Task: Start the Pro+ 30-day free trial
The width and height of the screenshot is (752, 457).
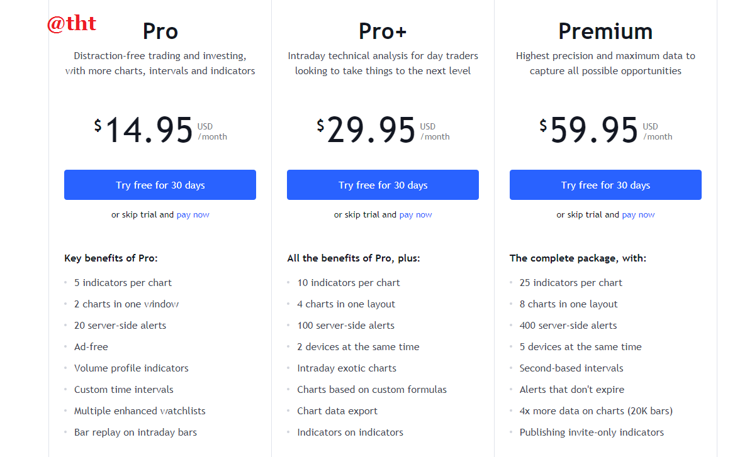Action: tap(383, 185)
